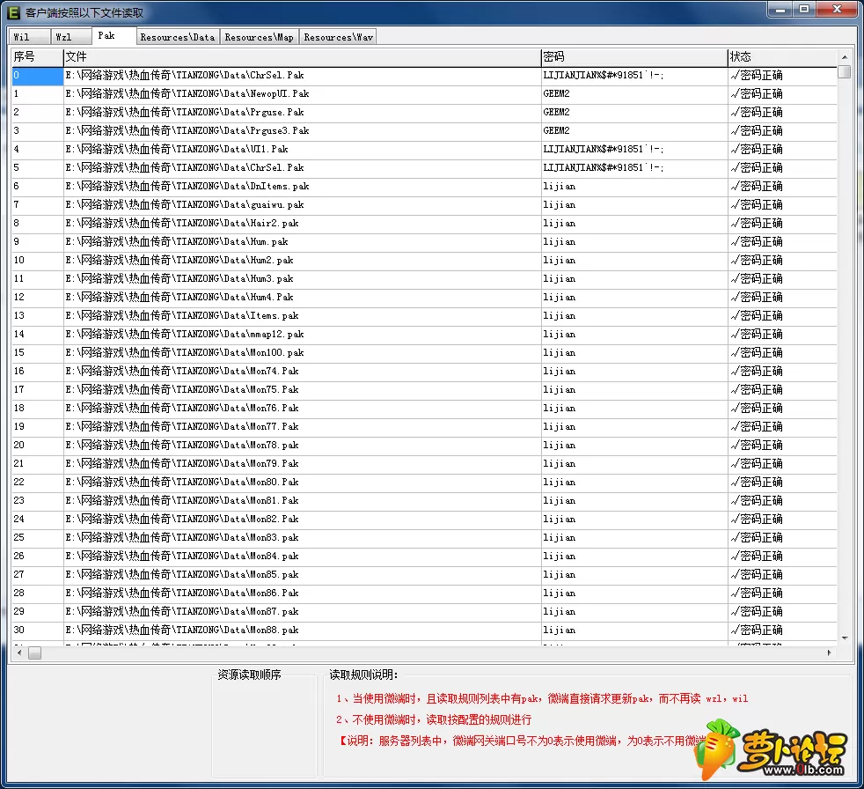This screenshot has width=864, height=789.
Task: Click sequence number 15 cell
Action: [37, 352]
